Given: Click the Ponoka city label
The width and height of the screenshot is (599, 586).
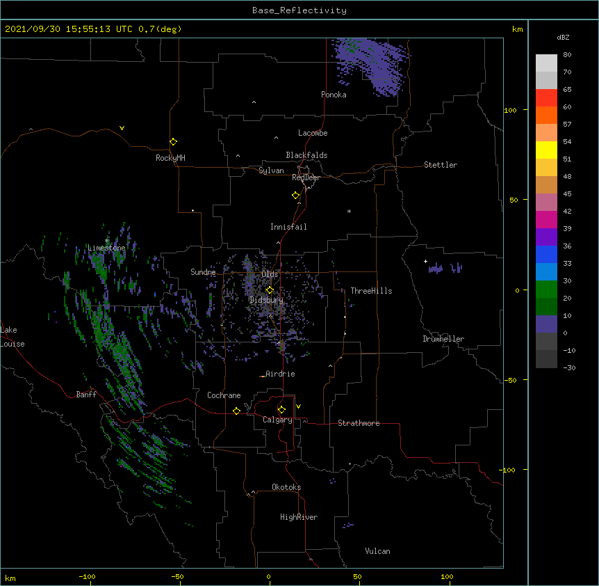Looking at the screenshot, I should [x=334, y=95].
